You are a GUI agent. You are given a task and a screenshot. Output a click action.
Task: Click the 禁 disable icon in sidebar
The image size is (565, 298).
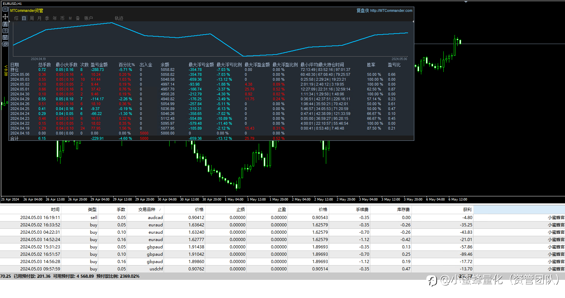5,37
